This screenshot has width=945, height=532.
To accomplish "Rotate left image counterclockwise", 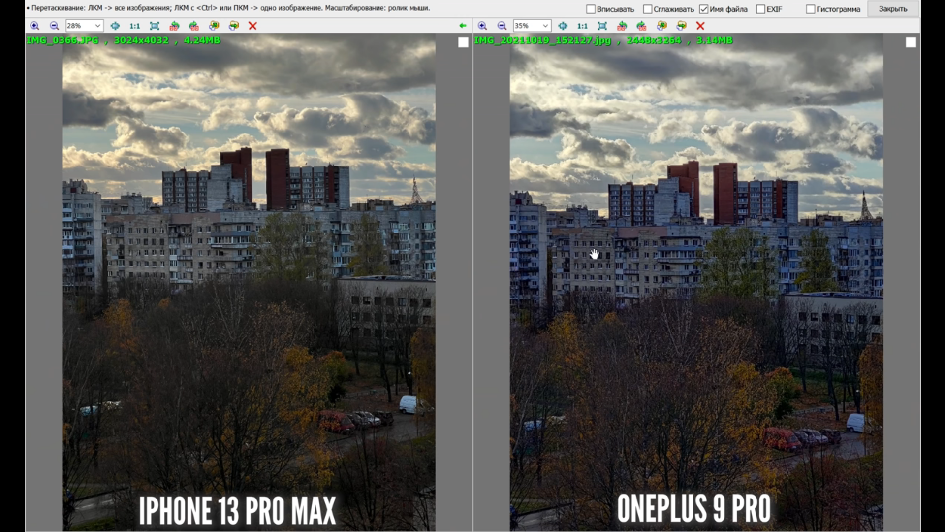I will (174, 26).
